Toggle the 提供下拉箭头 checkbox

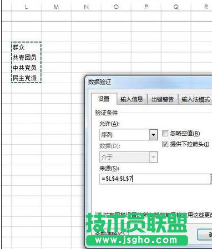pos(165,144)
